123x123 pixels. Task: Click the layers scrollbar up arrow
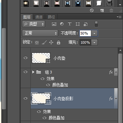[x=120, y=50]
